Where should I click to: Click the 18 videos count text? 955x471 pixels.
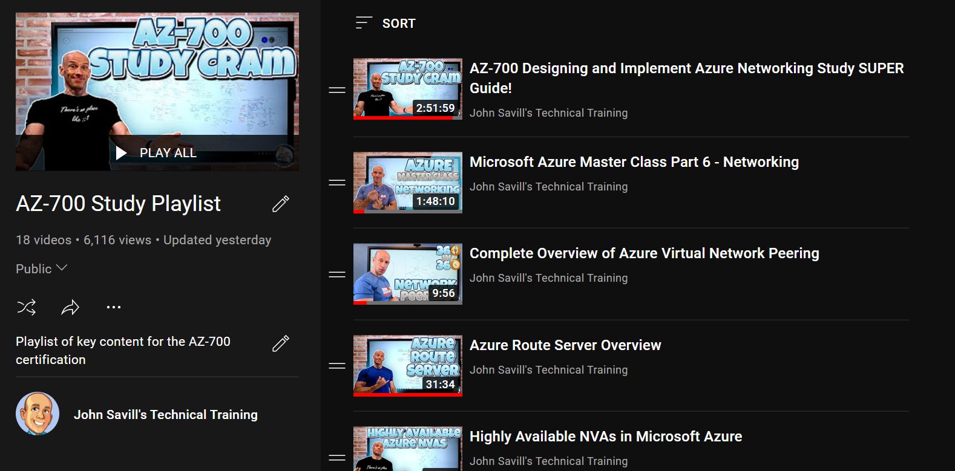coord(44,240)
